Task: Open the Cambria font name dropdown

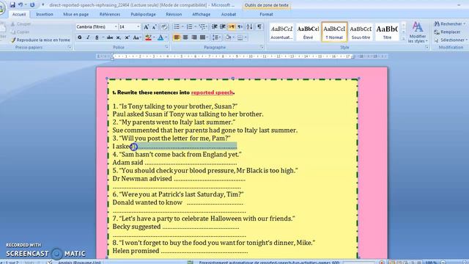Action: pyautogui.click(x=116, y=27)
